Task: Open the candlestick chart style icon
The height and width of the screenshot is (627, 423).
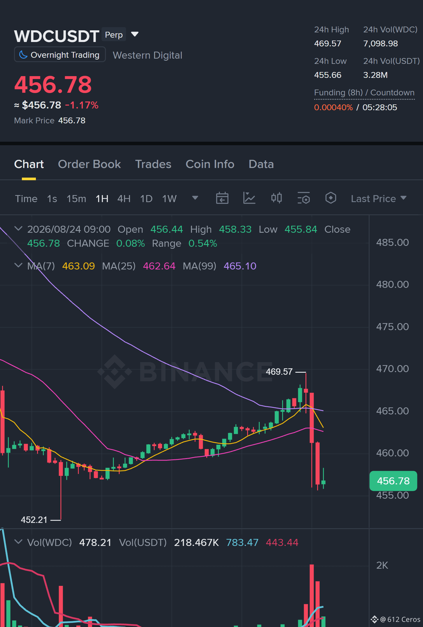Action: [276, 198]
